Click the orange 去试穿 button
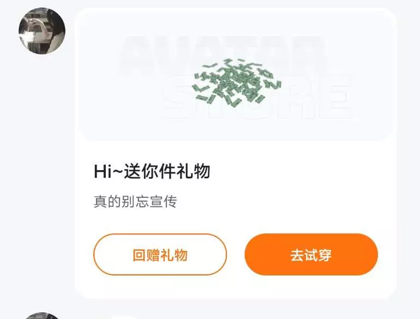The height and width of the screenshot is (319, 420). tap(311, 255)
